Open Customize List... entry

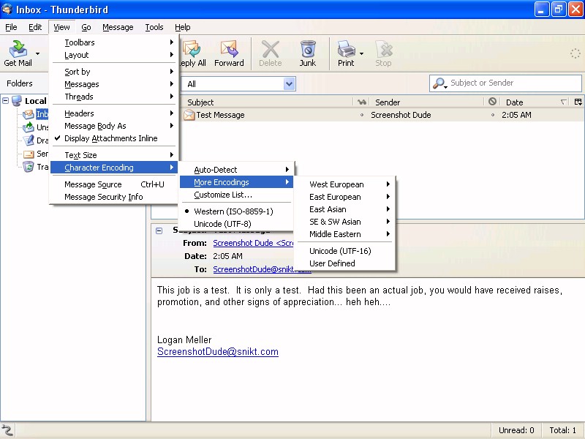pyautogui.click(x=235, y=195)
